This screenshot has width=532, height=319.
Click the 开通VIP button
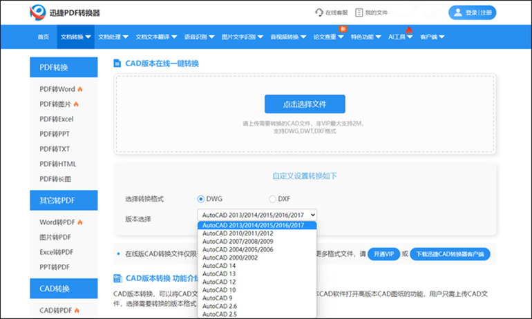[383, 254]
